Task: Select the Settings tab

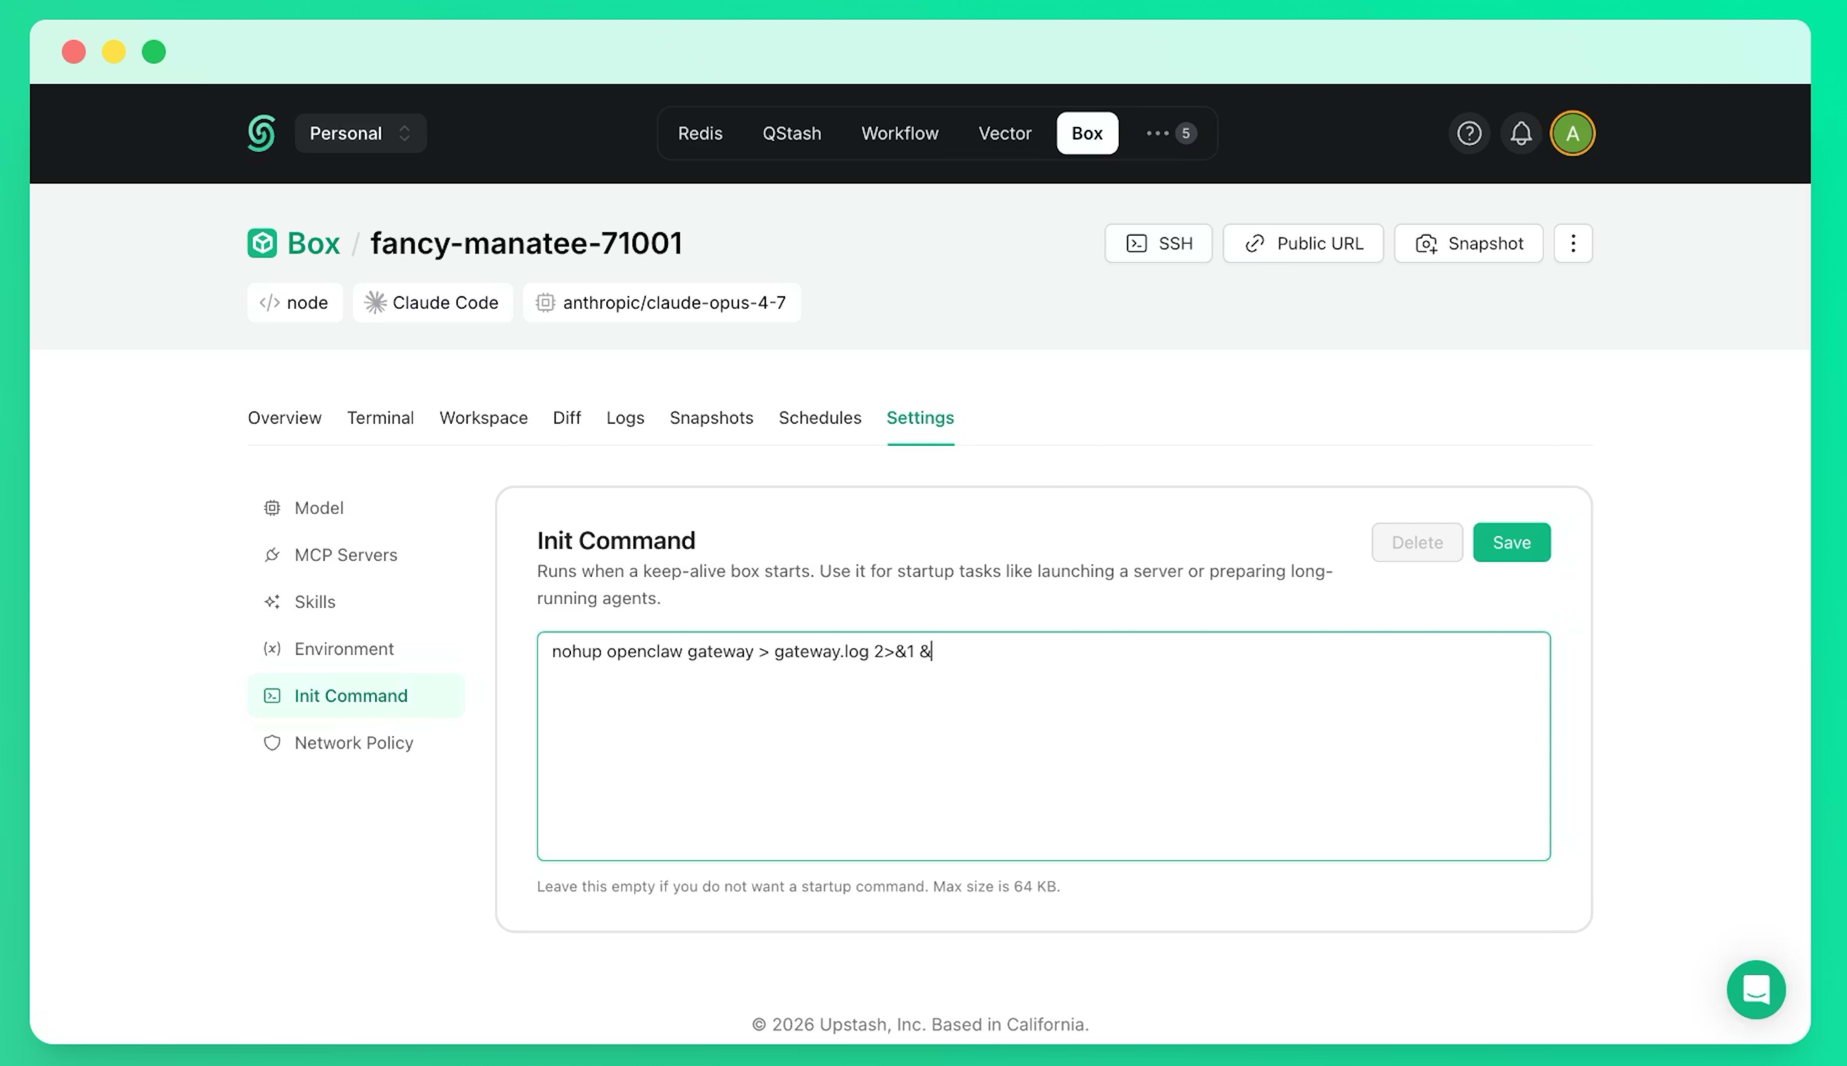Action: pyautogui.click(x=920, y=417)
